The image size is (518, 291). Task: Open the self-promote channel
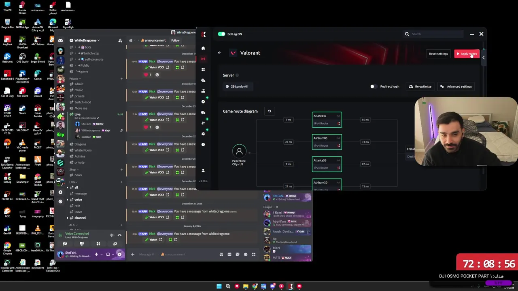tap(94, 59)
